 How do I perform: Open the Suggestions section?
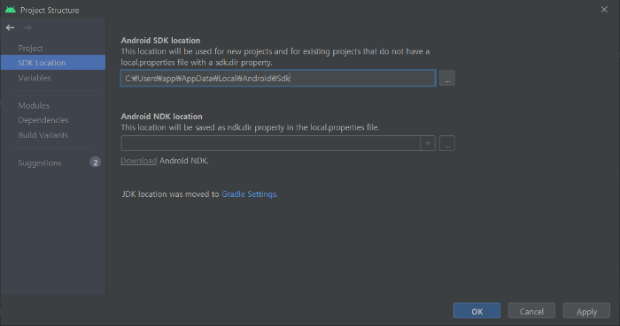pyautogui.click(x=40, y=163)
